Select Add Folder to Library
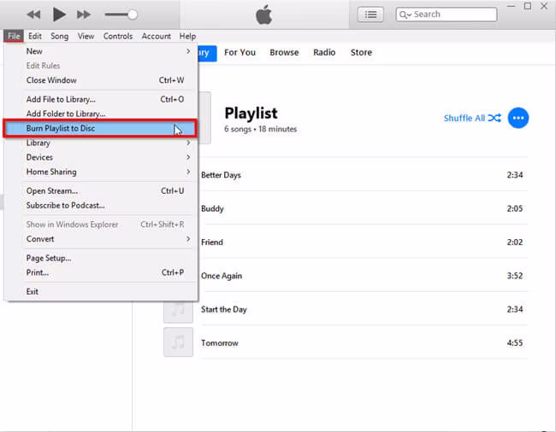The width and height of the screenshot is (556, 432). coord(100,114)
